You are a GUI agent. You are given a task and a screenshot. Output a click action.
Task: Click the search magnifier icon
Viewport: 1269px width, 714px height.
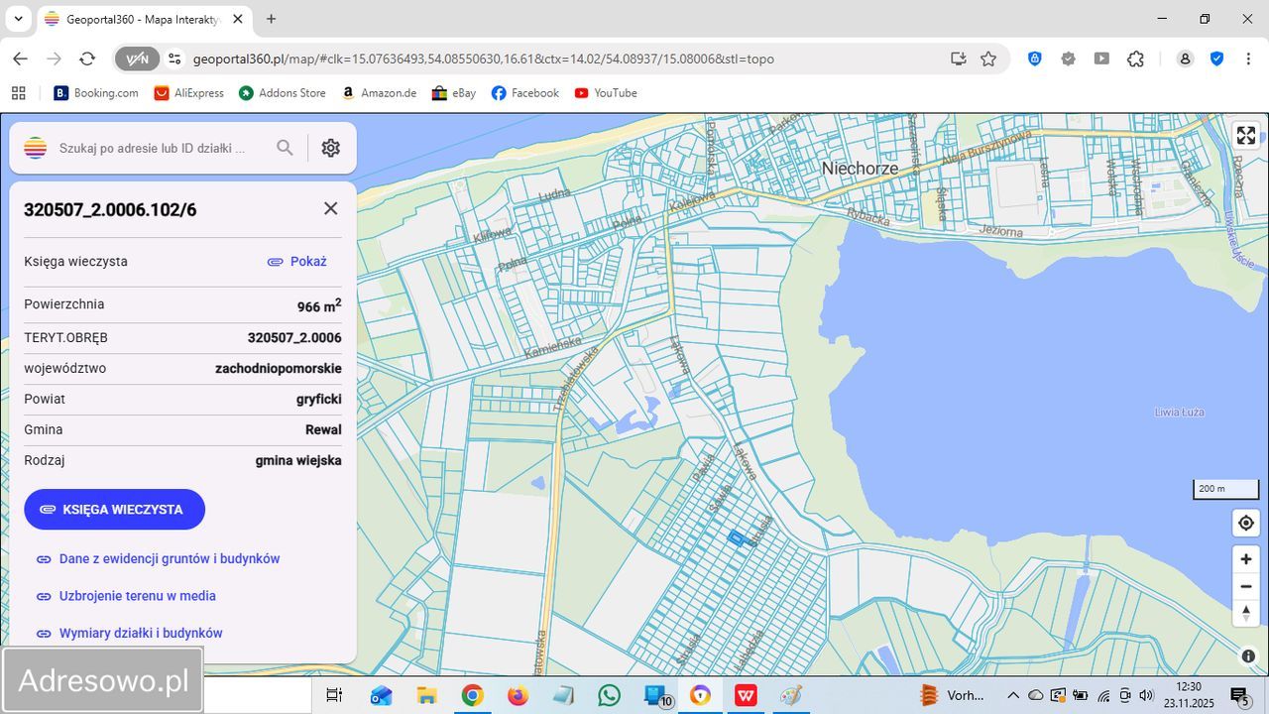tap(285, 148)
